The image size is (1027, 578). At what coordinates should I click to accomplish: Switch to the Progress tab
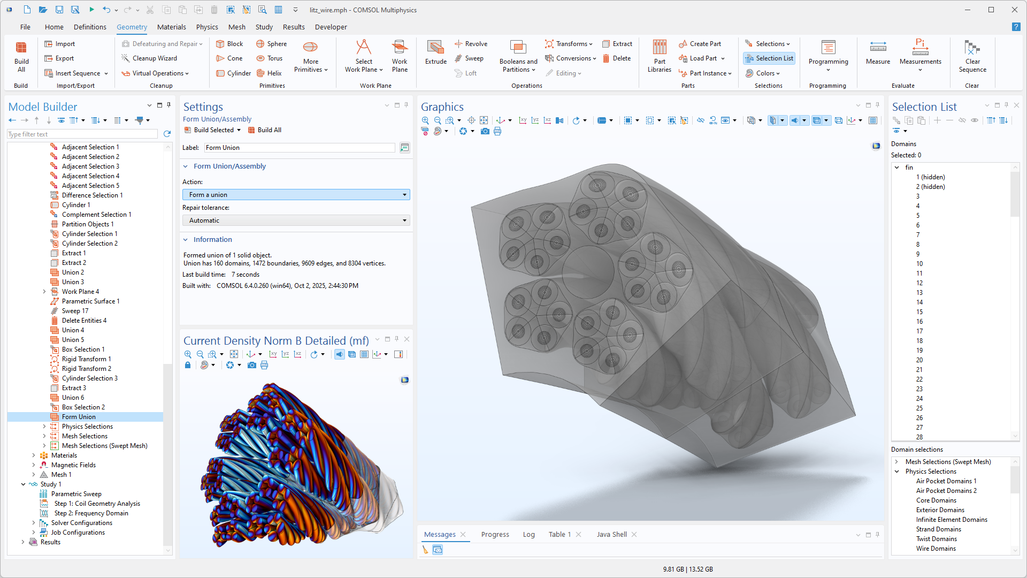tap(495, 534)
